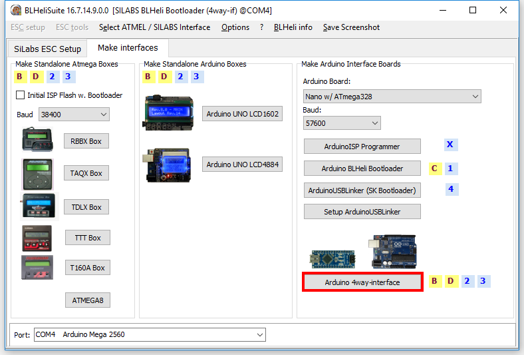Click the Arduino UNO LCD1602 board image
This screenshot has height=355, width=524.
coord(170,113)
